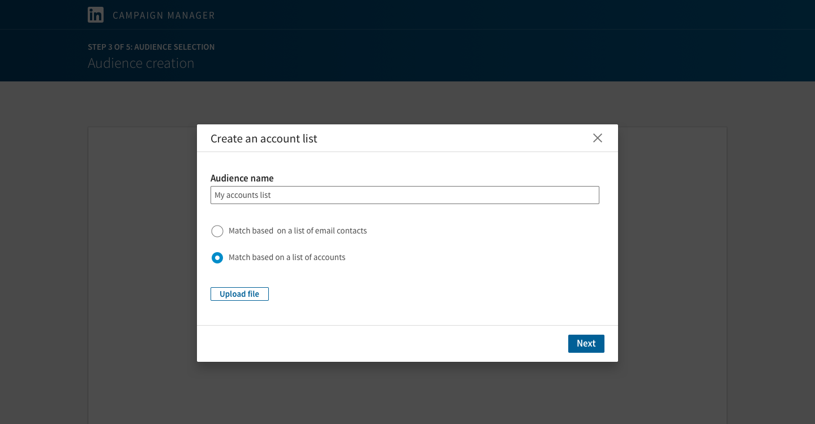Screen dimensions: 815x424
Task: Click the filled blue radio indicator
Action: pos(217,257)
